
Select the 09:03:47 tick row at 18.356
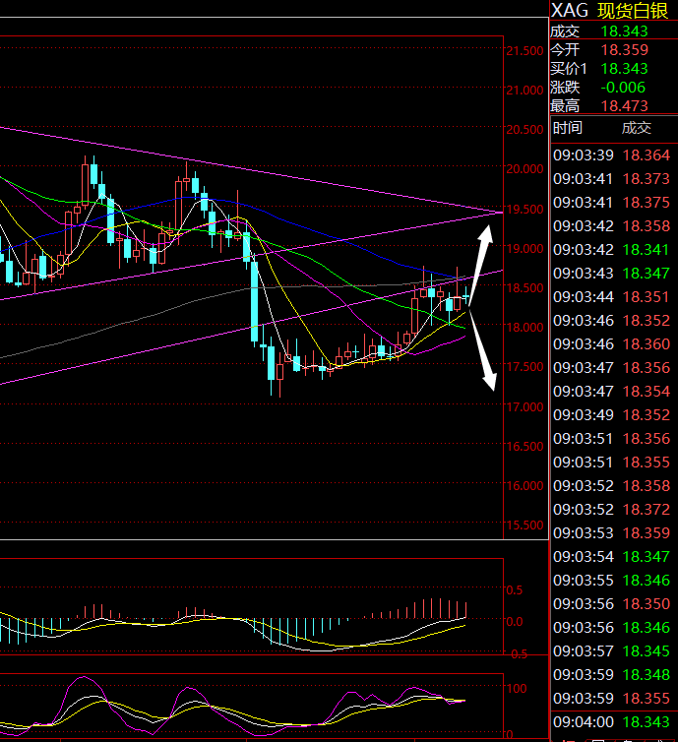click(612, 368)
